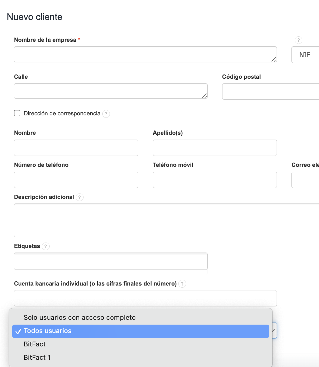Focus the Nombre de la empresa field
319x367 pixels.
point(142,55)
